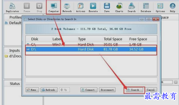This screenshot has width=179, height=105.
Task: Select the D:\ disk row
Action: point(91,49)
